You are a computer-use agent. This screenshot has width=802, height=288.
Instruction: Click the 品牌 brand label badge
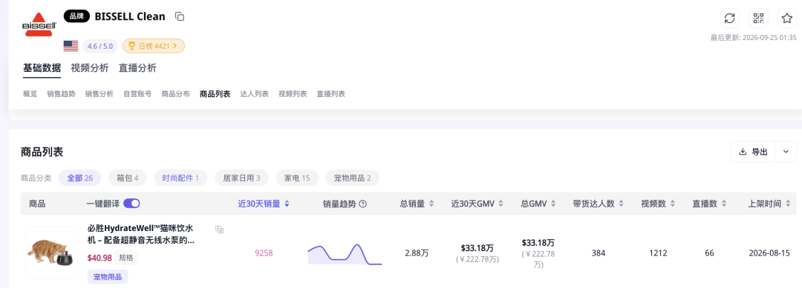click(x=76, y=16)
